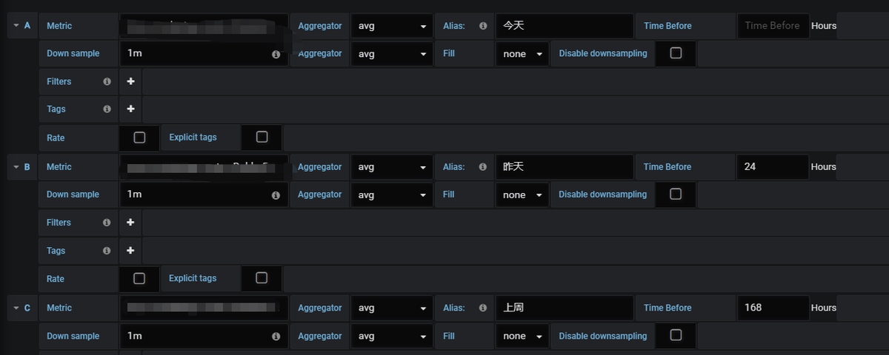Click Down sample info icon in query B

[x=276, y=195]
